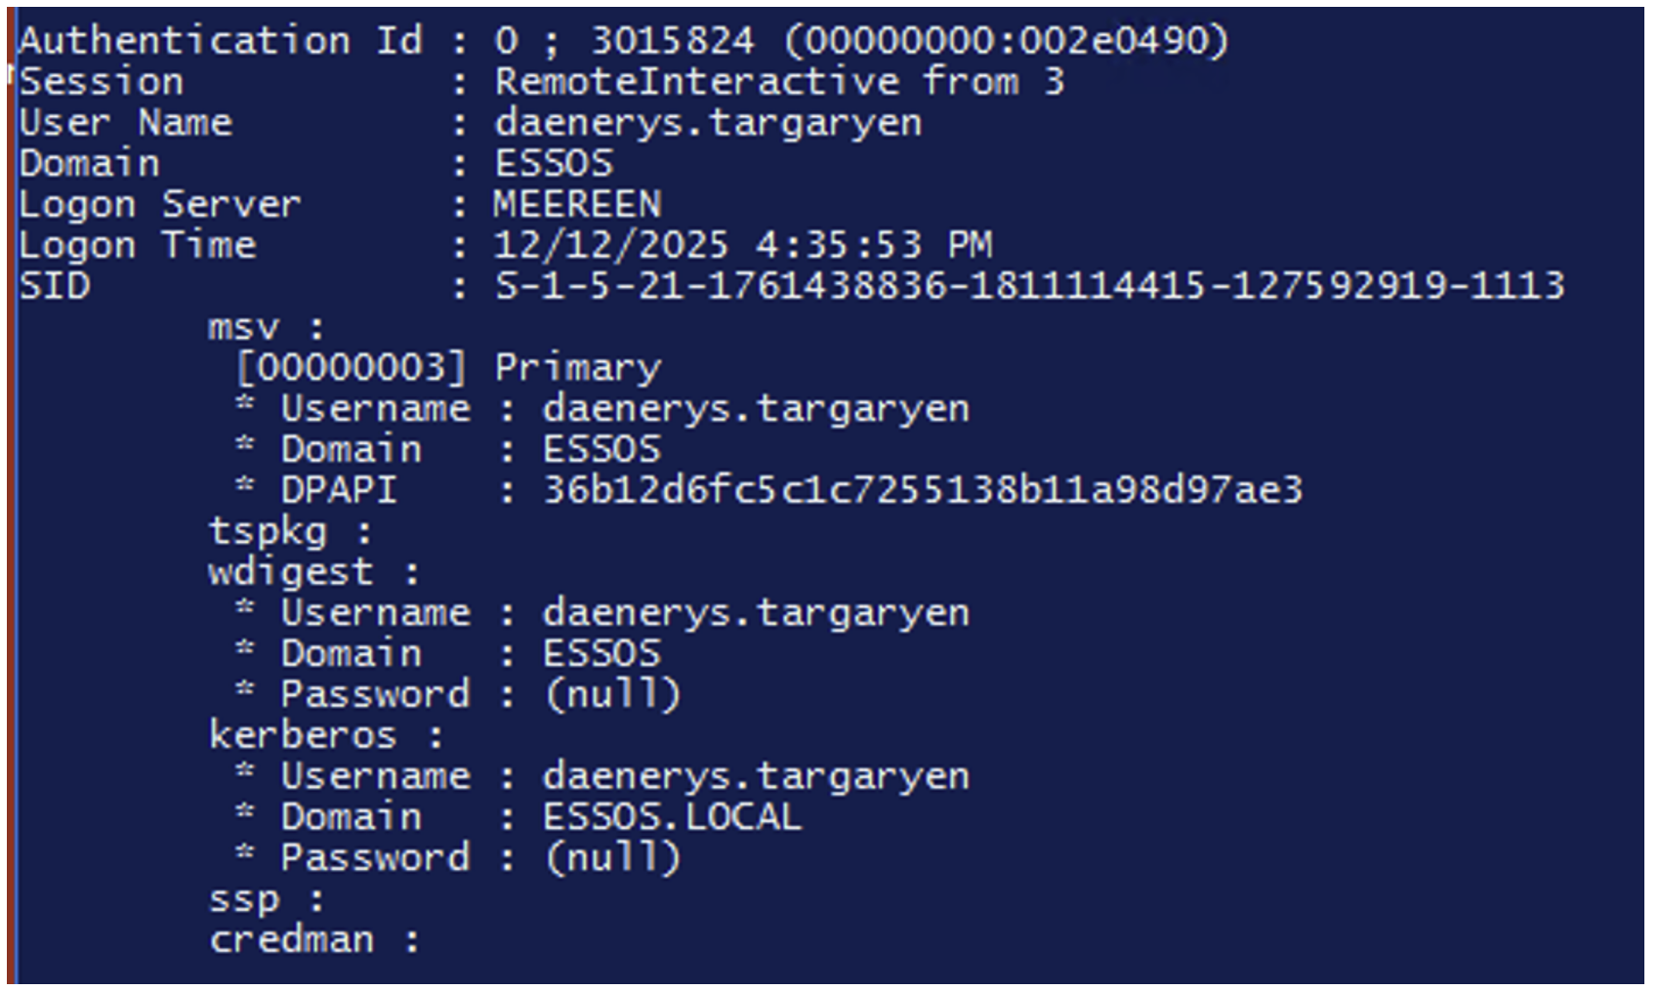This screenshot has width=1660, height=991.
Task: Click the Domain value ESSOS in header
Action: (x=554, y=163)
